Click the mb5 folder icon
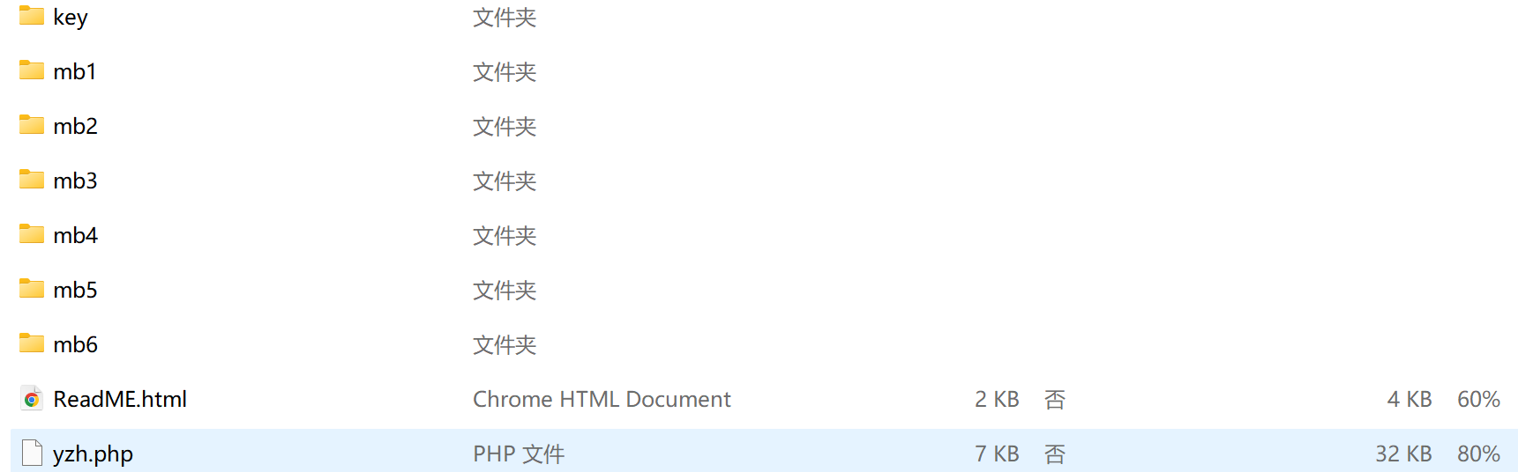Image resolution: width=1518 pixels, height=472 pixels. coord(32,289)
